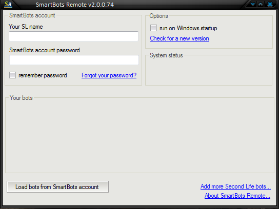This screenshot has width=279, height=209.
Task: Click the empty Your bots list area
Action: tap(139, 136)
